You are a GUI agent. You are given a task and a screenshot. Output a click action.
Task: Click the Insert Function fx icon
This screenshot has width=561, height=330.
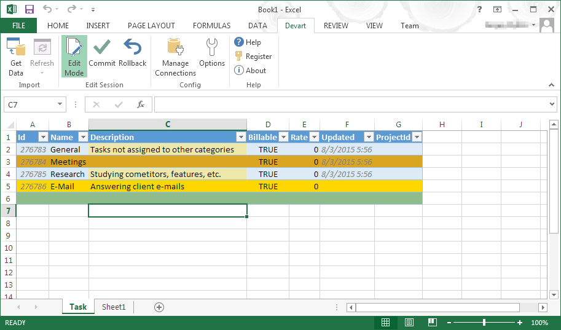click(141, 104)
